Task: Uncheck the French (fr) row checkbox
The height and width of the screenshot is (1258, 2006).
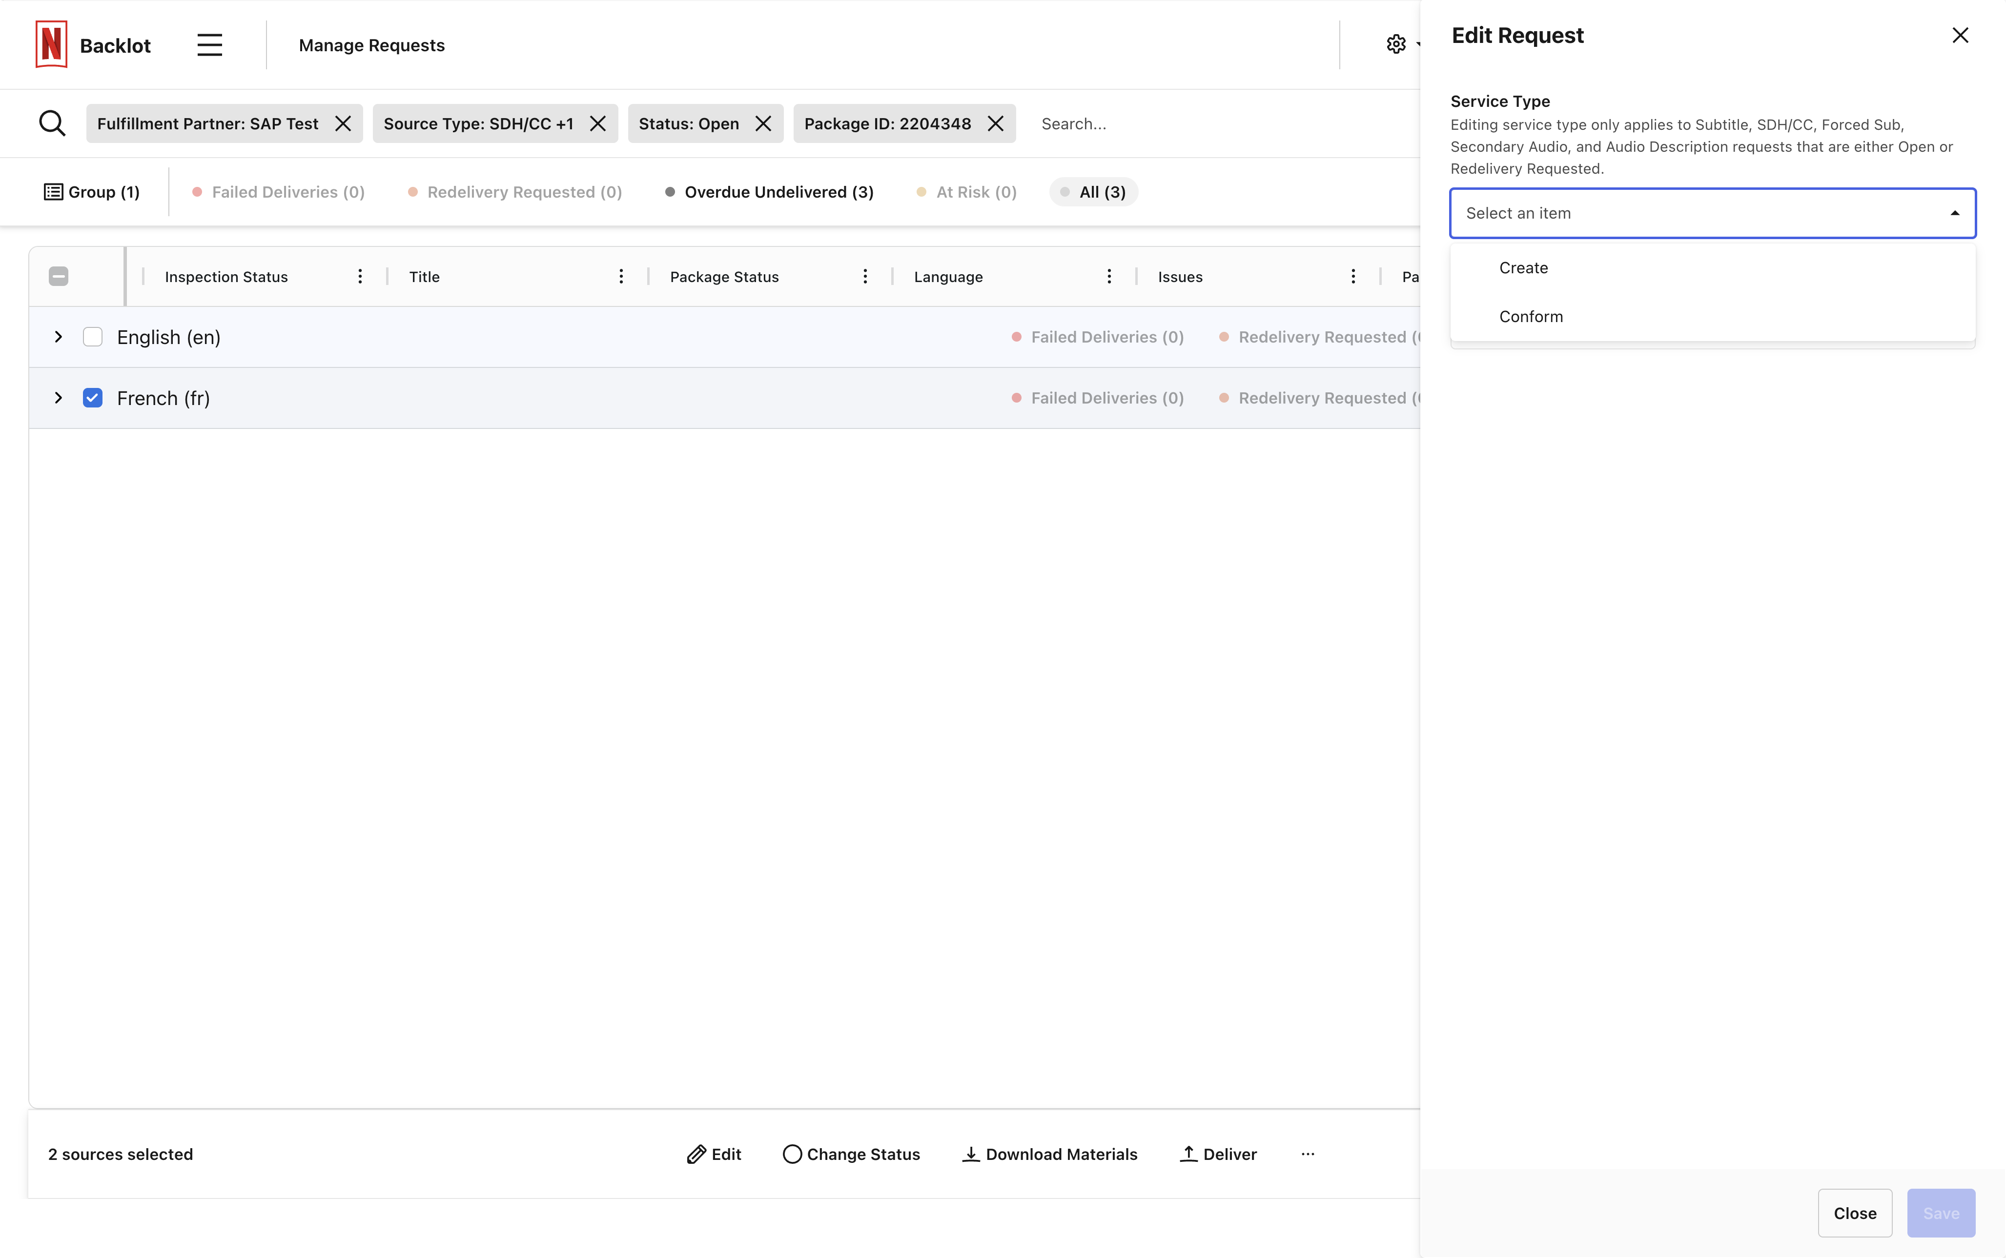Action: pyautogui.click(x=92, y=398)
